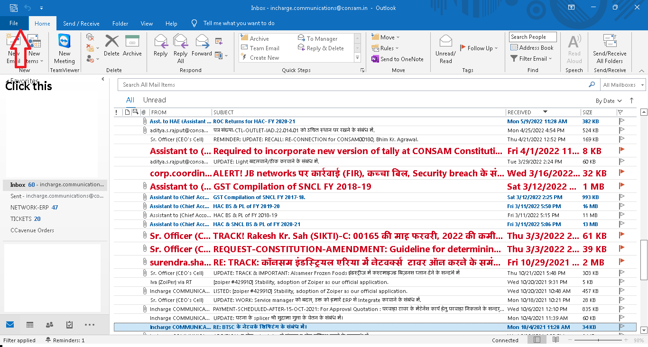Click the Search People input field
The image size is (648, 347).
click(533, 37)
